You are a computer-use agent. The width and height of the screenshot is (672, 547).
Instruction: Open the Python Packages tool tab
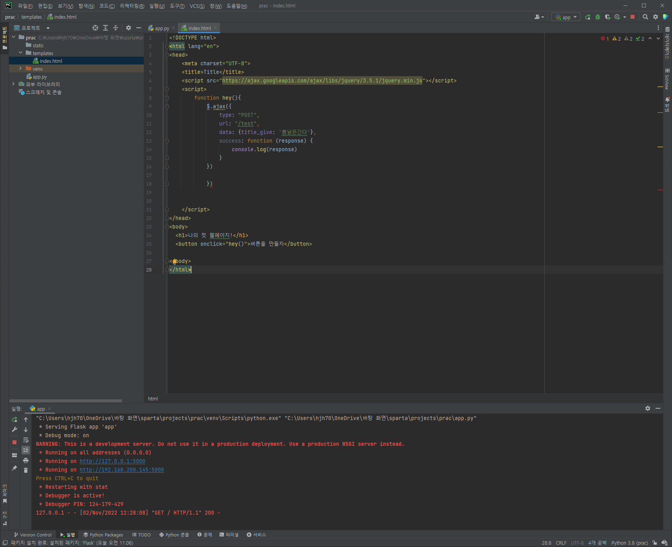[103, 535]
